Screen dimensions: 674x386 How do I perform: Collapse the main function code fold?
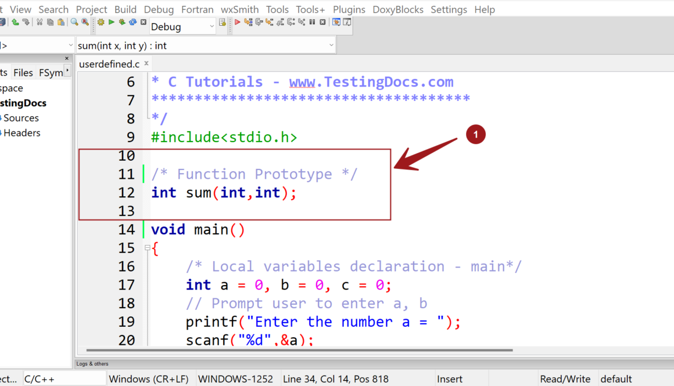pyautogui.click(x=148, y=248)
